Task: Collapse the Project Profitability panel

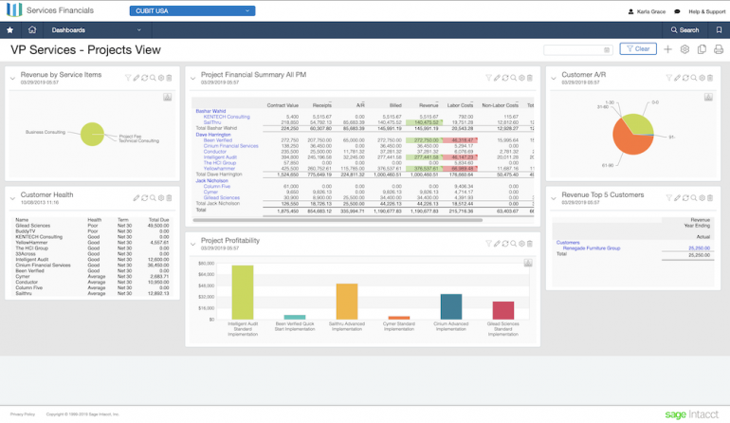Action: pos(192,244)
